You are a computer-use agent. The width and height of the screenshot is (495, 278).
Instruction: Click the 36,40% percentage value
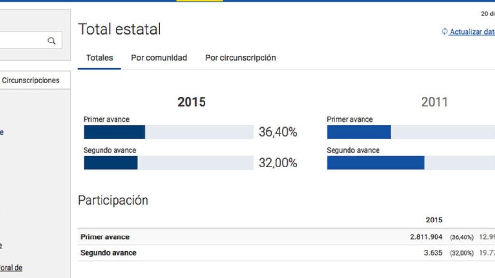278,131
